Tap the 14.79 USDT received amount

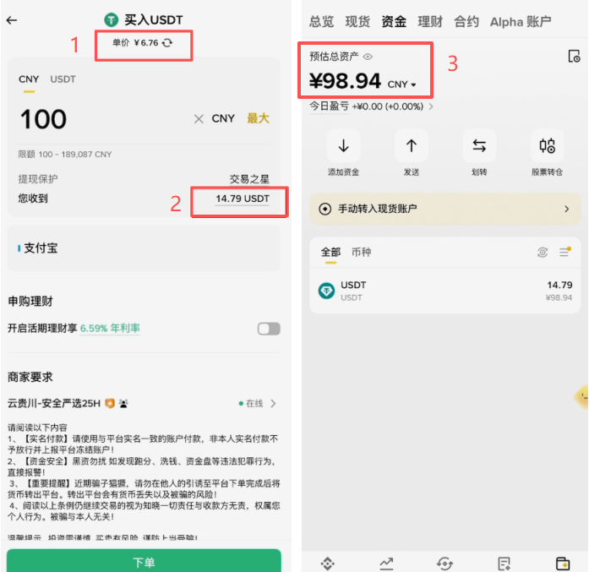[243, 199]
